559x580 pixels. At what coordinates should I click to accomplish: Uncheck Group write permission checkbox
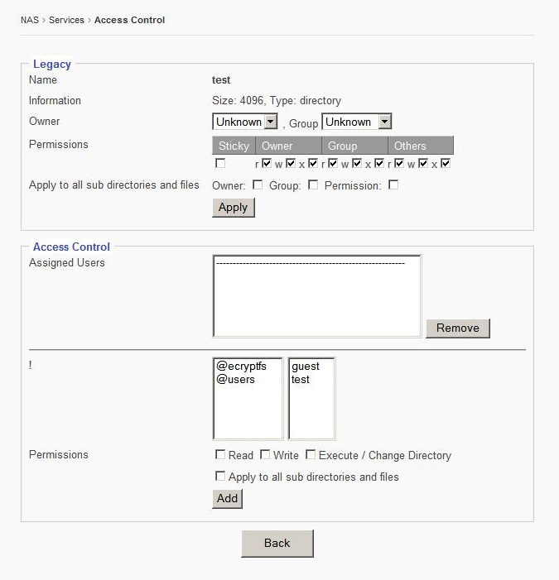coord(357,164)
